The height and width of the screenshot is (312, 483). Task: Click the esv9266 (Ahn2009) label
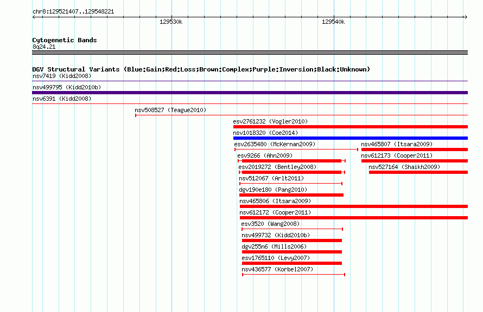(265, 155)
